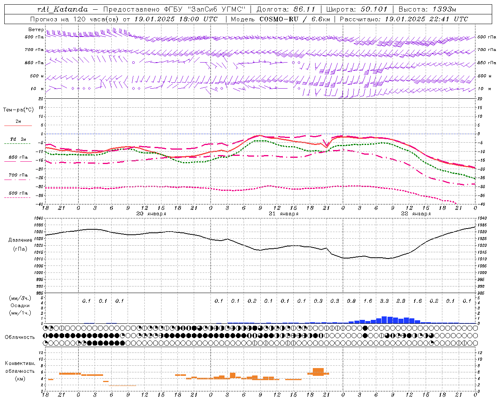Viewport: 498px width, 398px height.
Task: Click the 2м temperature legend entry
Action: tap(18, 122)
